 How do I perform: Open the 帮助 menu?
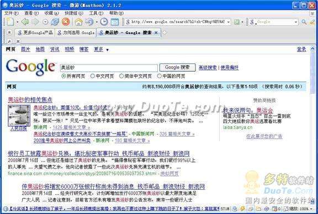pyautogui.click(x=116, y=13)
